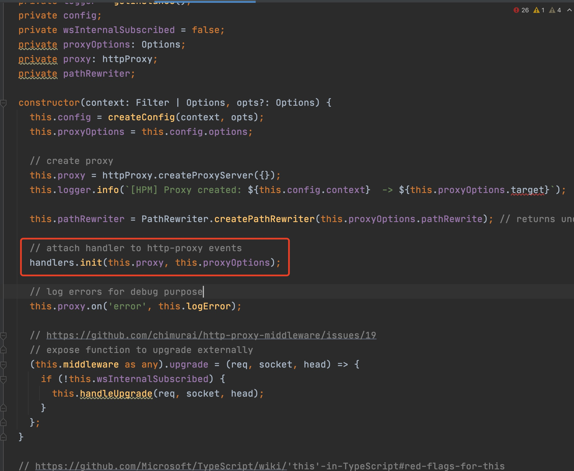Click the 'private config;' declaration line
The width and height of the screenshot is (574, 471).
coord(60,15)
